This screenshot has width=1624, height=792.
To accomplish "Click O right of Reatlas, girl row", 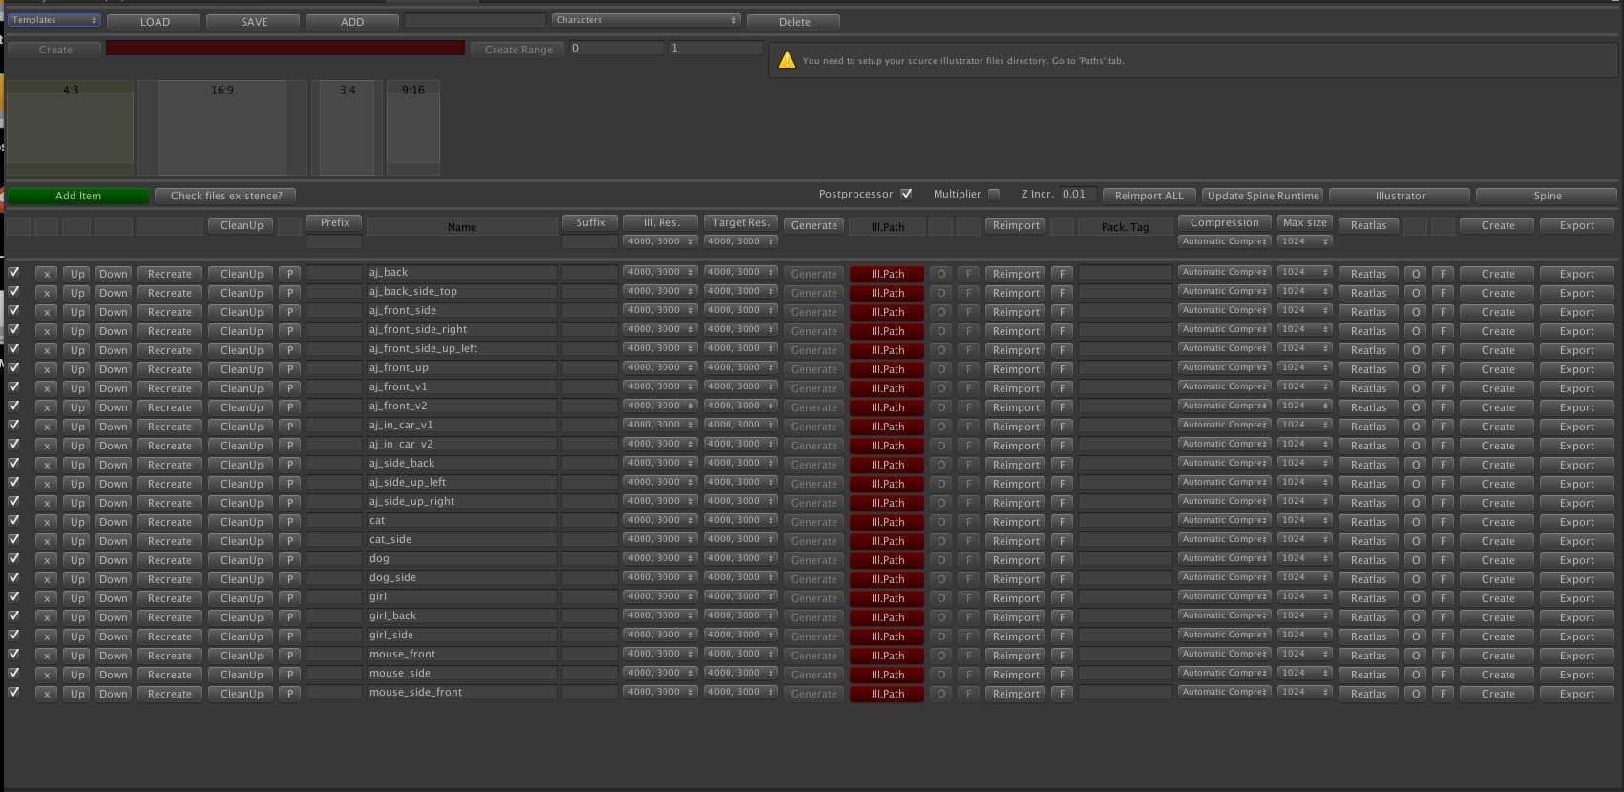I will pyautogui.click(x=1416, y=598).
